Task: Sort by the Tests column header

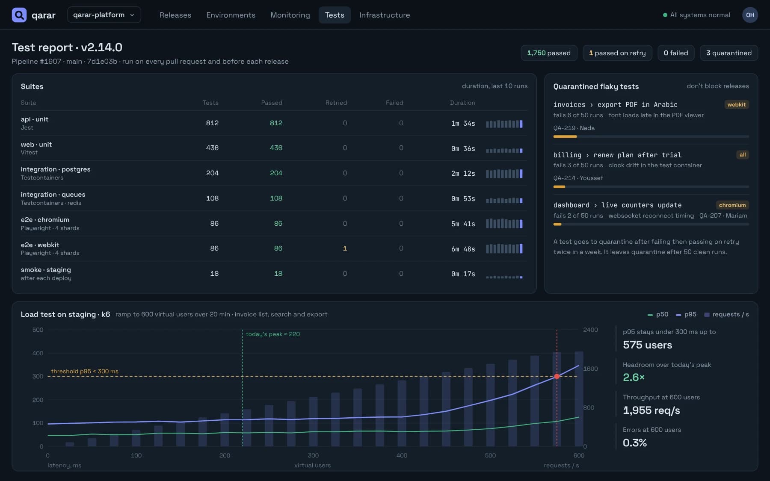Action: [210, 103]
